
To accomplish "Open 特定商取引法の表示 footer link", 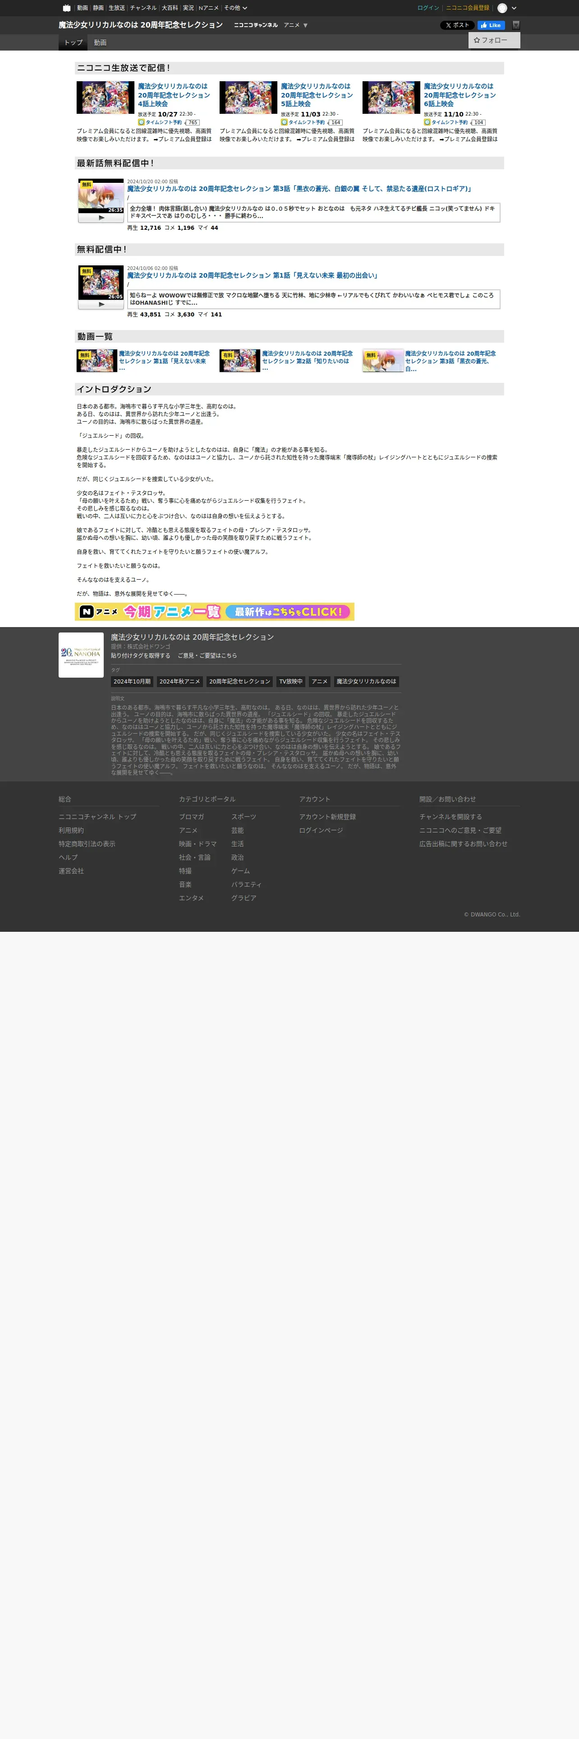I will [x=87, y=844].
